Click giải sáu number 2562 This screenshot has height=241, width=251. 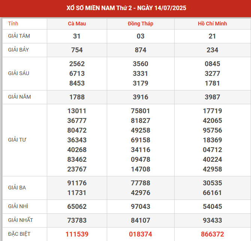(x=77, y=64)
